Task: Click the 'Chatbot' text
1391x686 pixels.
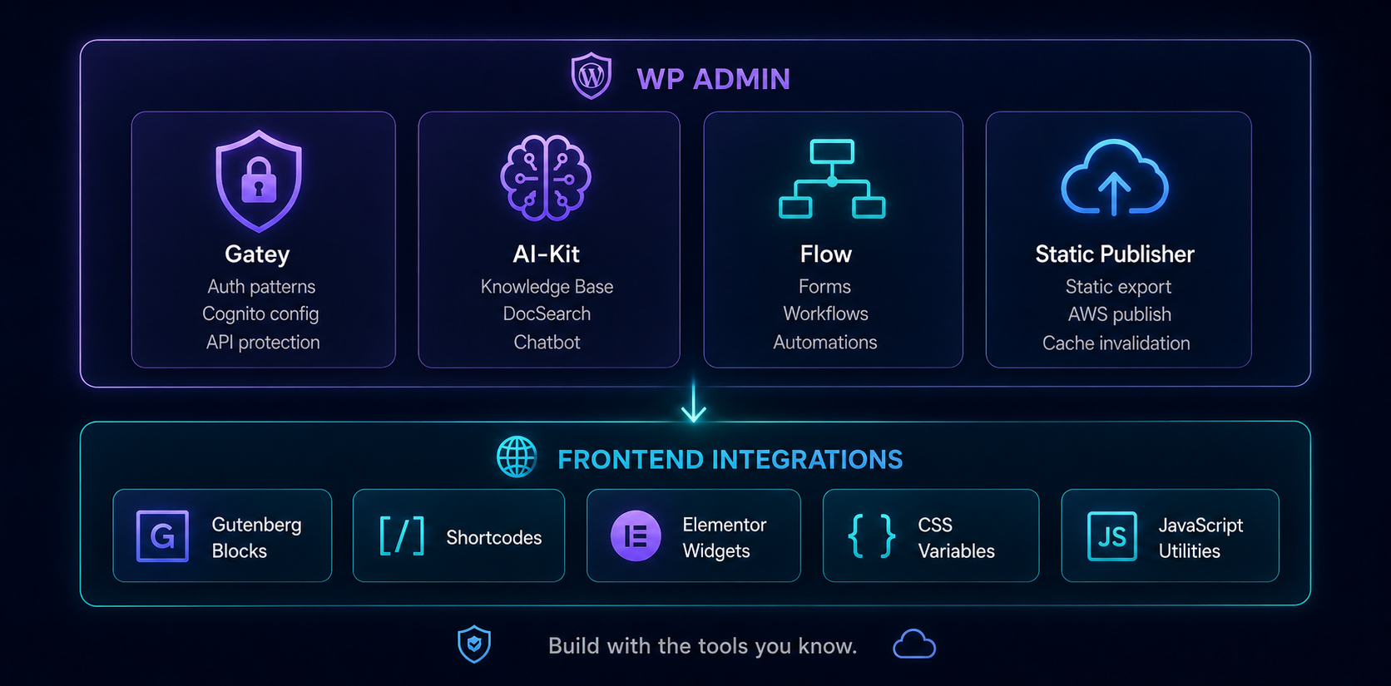Action: pyautogui.click(x=547, y=343)
